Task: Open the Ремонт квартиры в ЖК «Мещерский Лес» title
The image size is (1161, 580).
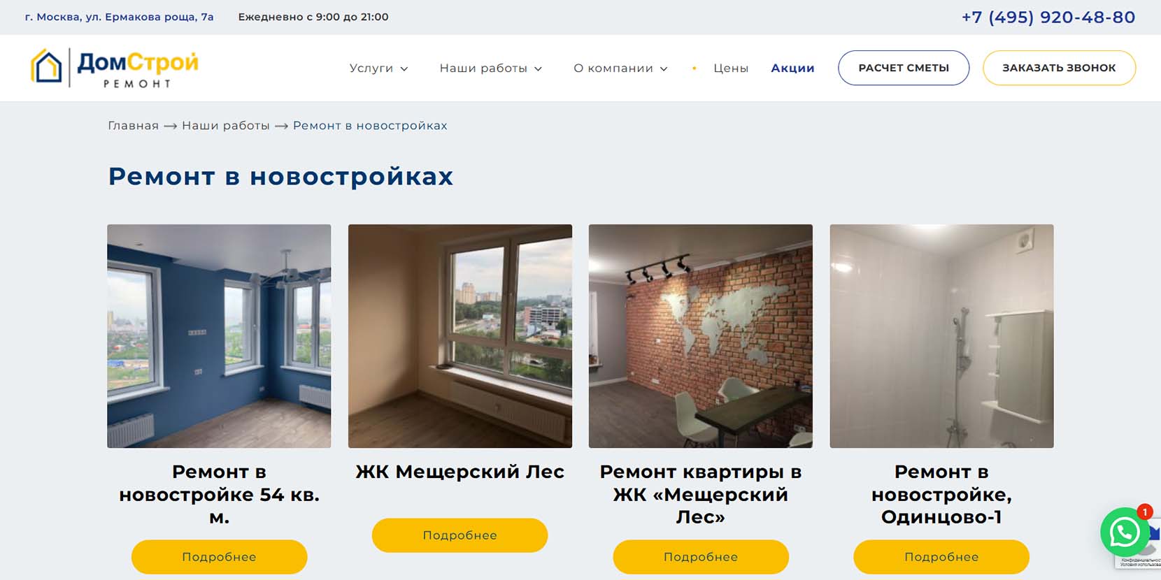Action: tap(701, 494)
